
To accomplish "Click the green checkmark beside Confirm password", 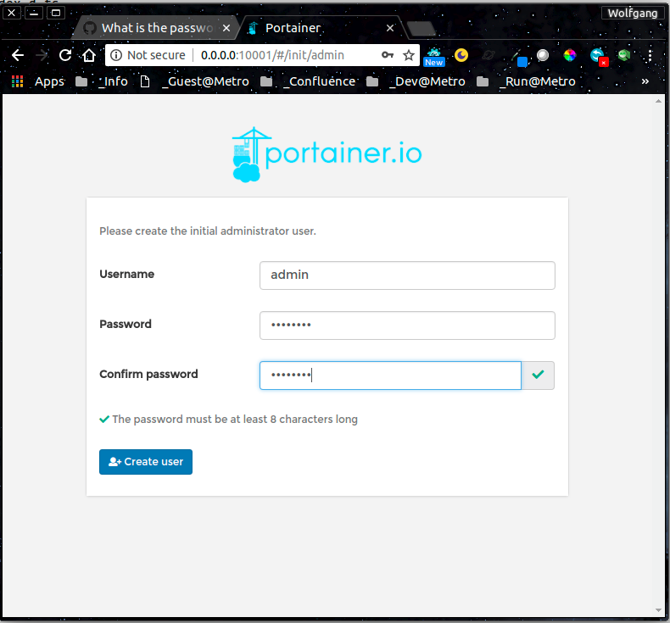I will coord(538,375).
